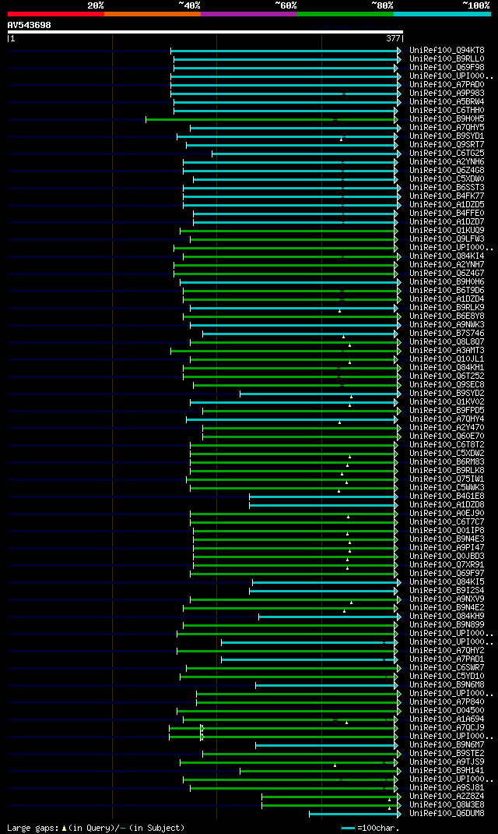Open hit UniRef100_A5BRW4
The width and height of the screenshot is (498, 834).
click(x=447, y=101)
